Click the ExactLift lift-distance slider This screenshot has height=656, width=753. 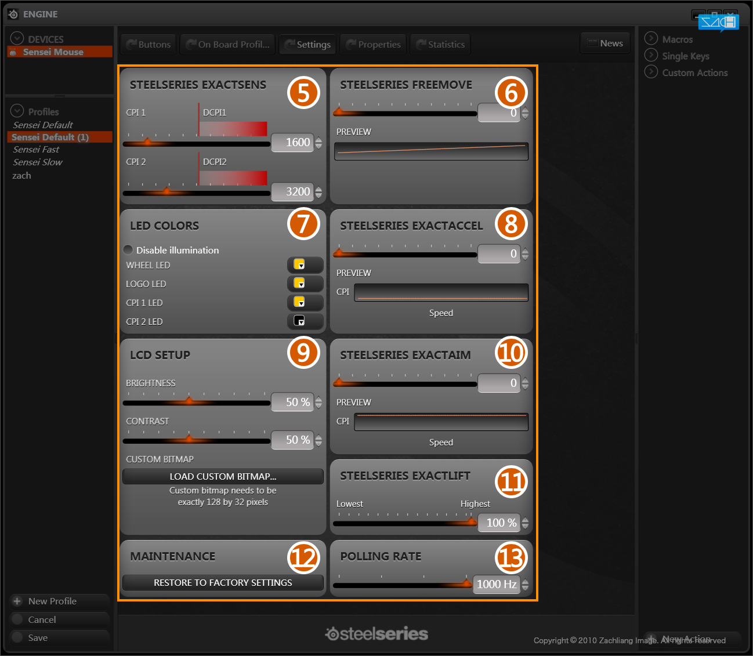click(405, 523)
